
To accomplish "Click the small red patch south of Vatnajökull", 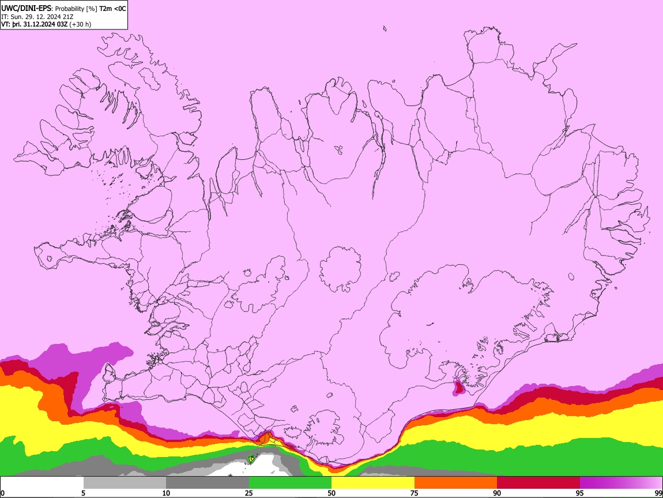I will [x=458, y=387].
